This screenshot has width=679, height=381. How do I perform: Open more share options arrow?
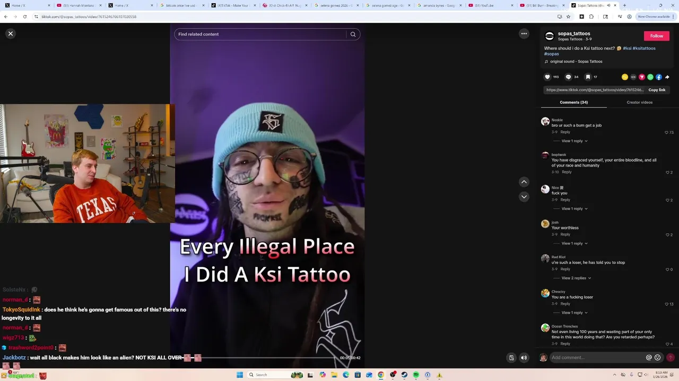click(667, 77)
